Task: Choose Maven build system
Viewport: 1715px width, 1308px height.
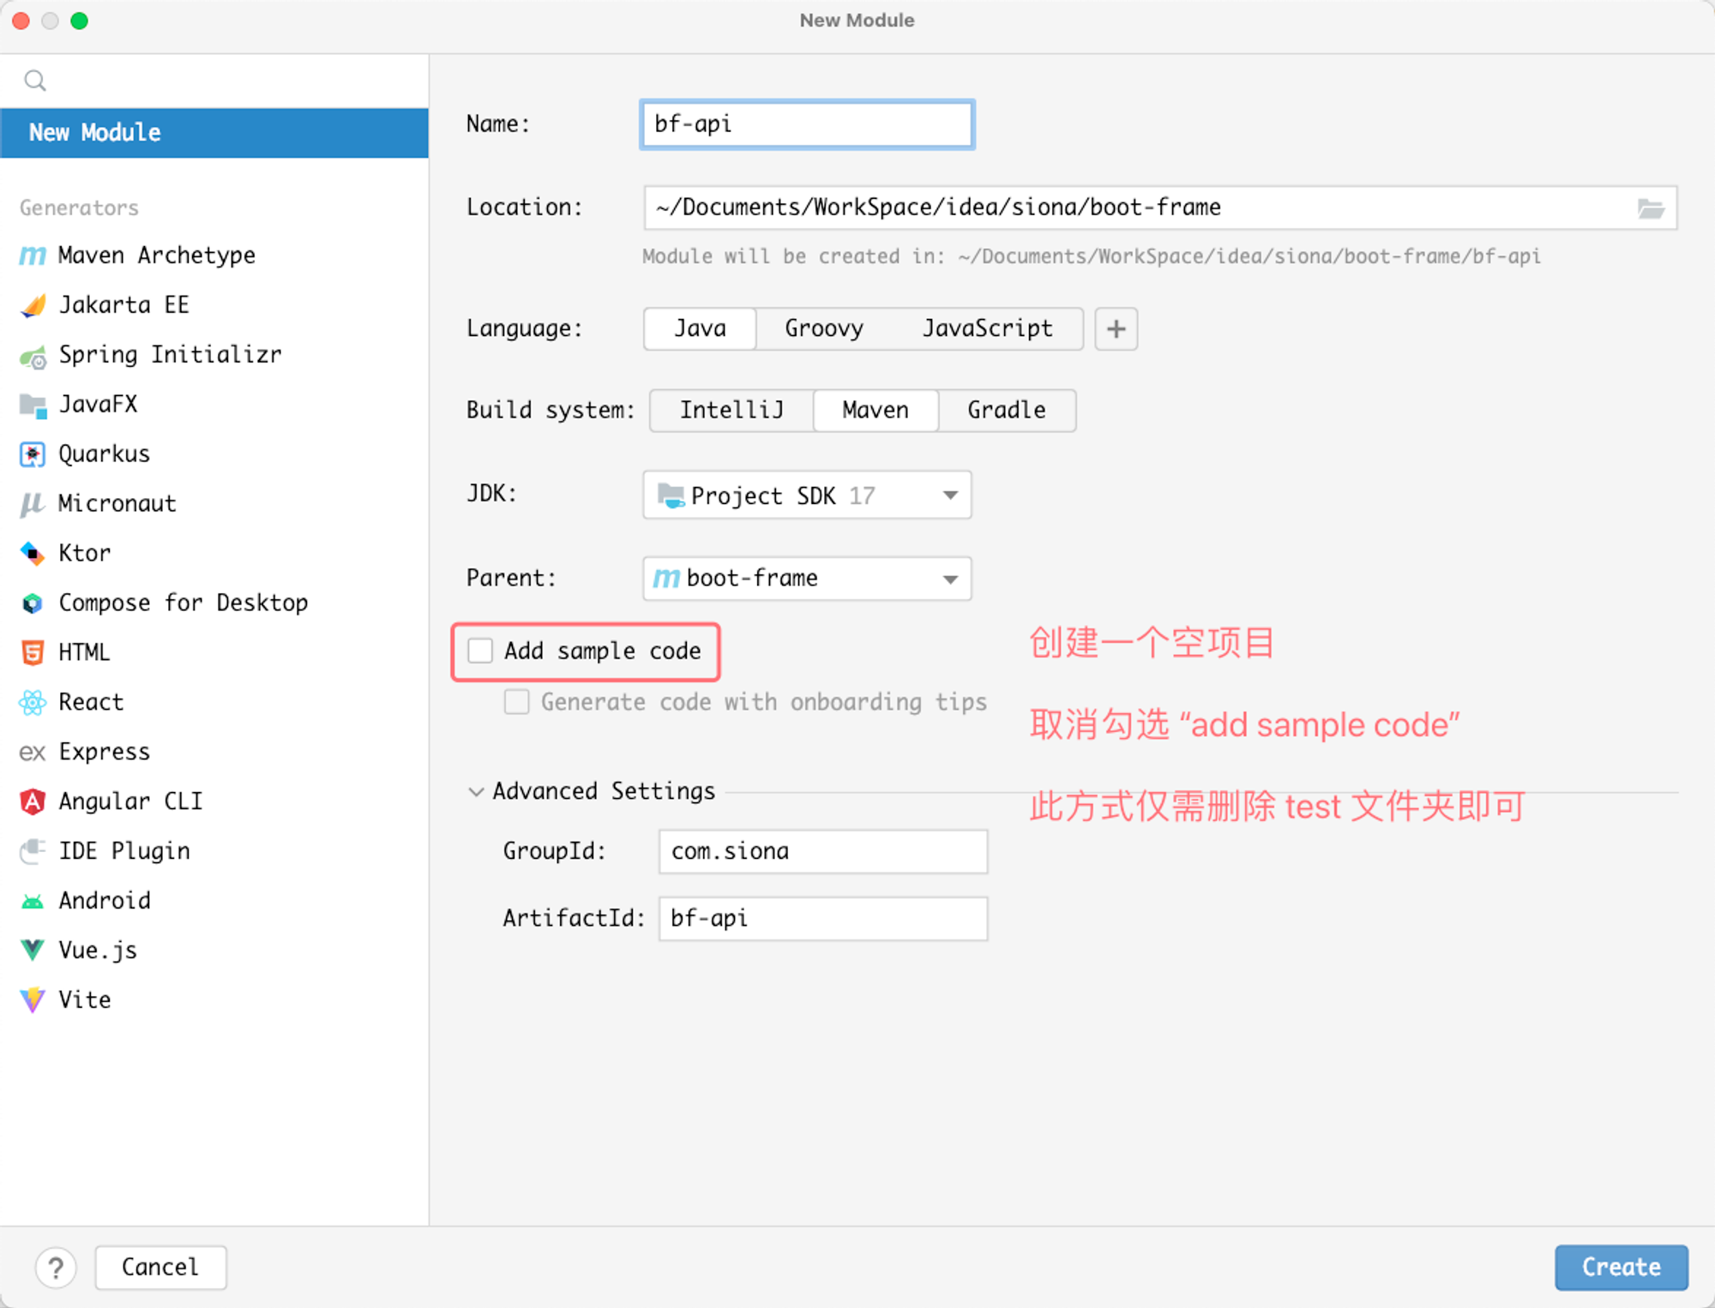Action: click(x=876, y=411)
